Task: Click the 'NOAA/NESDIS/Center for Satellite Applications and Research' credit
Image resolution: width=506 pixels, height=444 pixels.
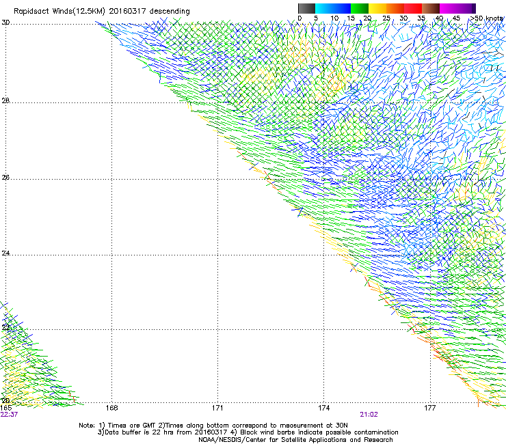Action: 295,440
